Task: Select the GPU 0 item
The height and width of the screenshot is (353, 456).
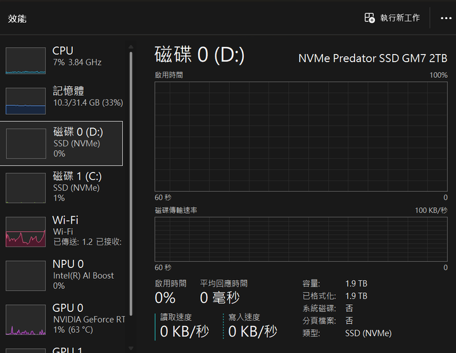Action: click(61, 320)
